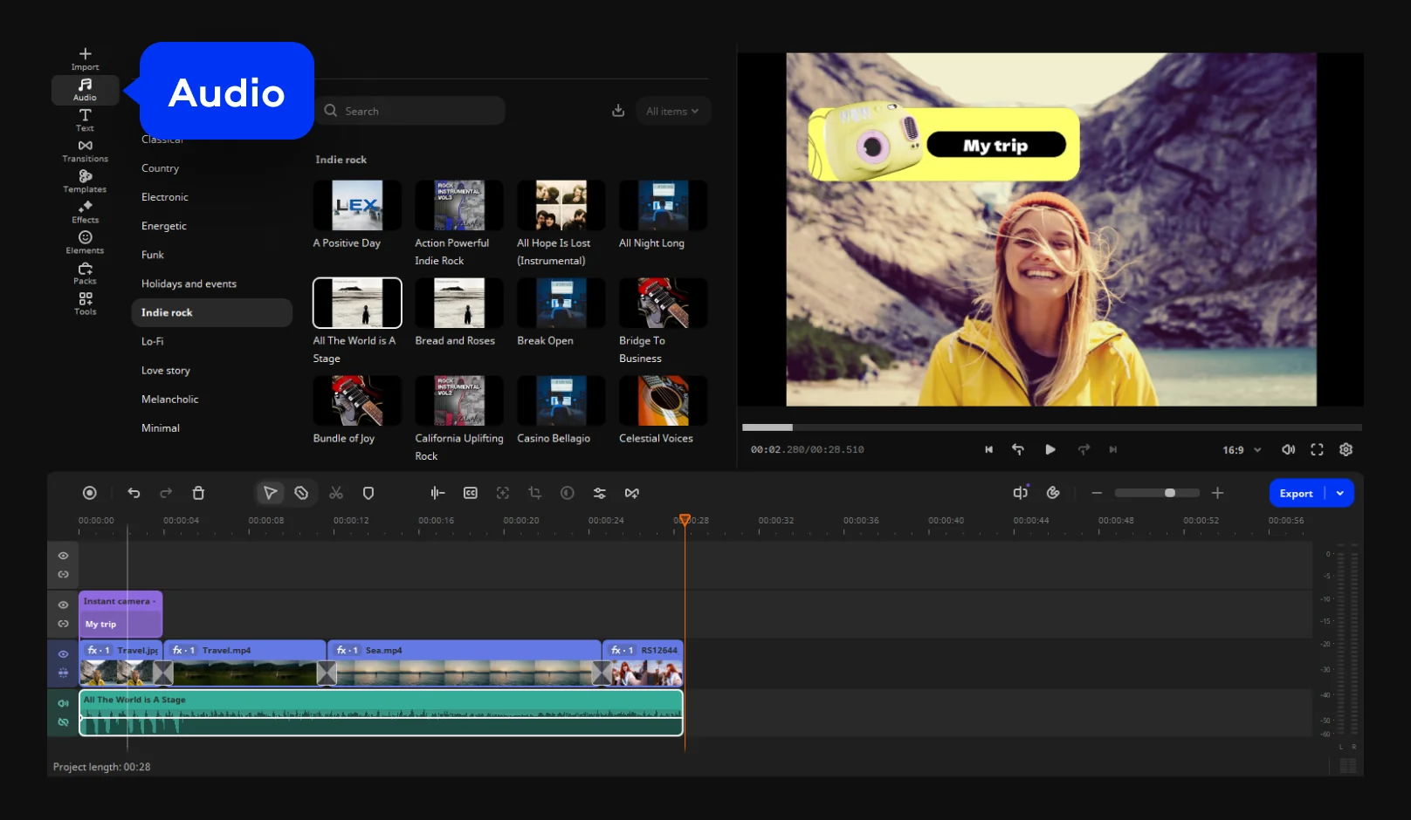Click the Export button

[x=1297, y=493]
